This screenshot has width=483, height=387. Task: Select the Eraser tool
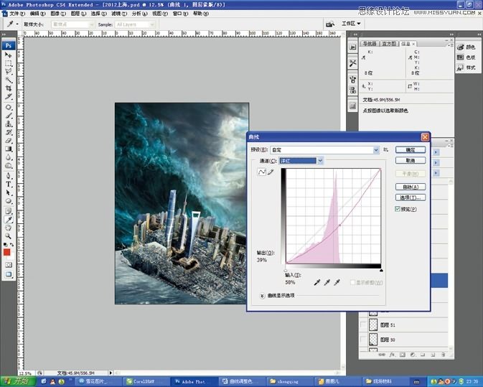click(9, 141)
